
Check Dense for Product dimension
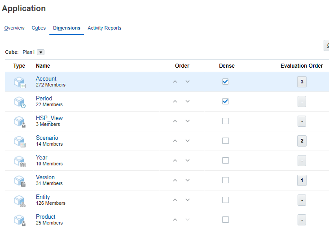[x=225, y=219]
